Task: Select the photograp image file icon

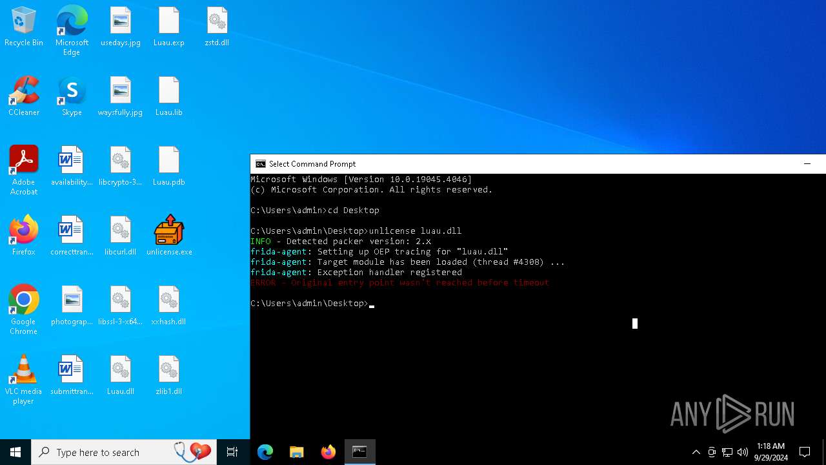Action: pyautogui.click(x=72, y=306)
